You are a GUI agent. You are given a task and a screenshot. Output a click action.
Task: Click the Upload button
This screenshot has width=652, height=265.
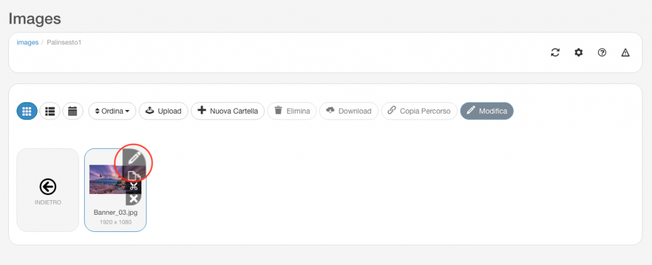164,111
